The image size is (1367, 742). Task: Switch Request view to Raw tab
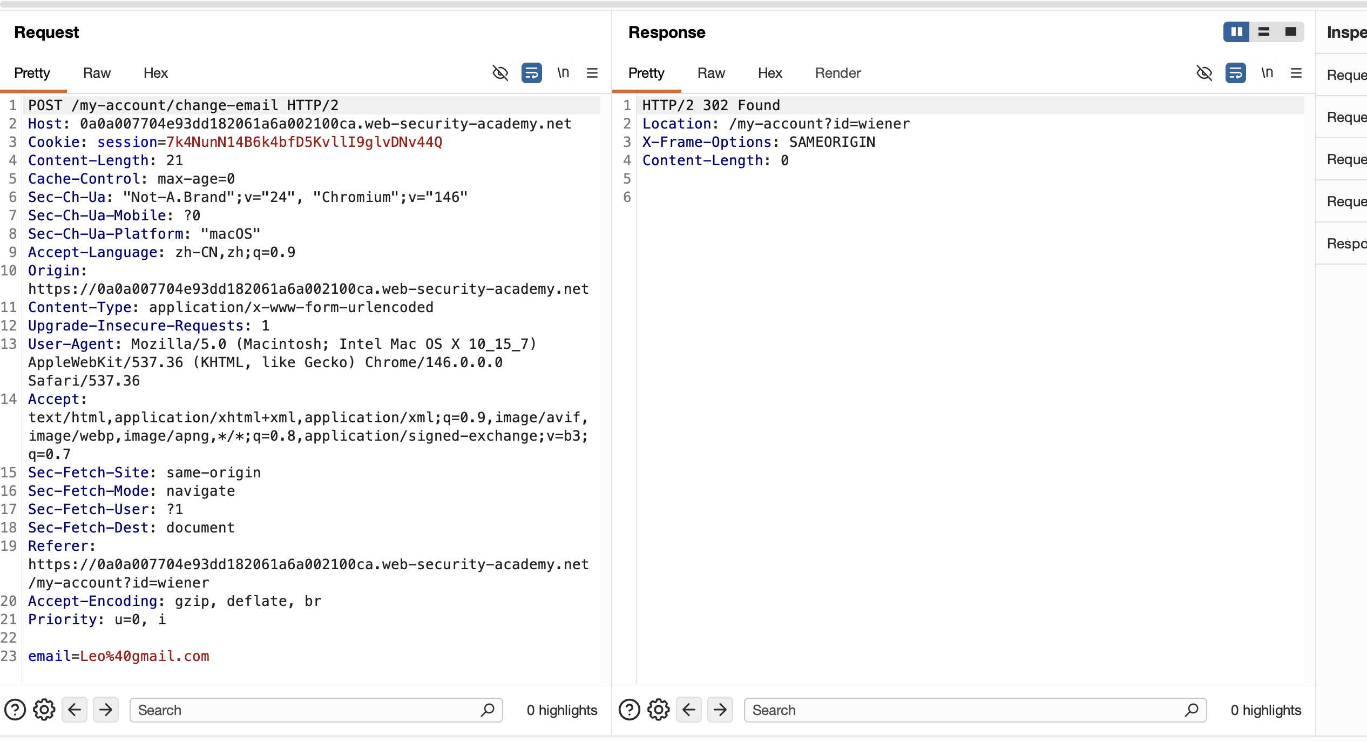coord(97,73)
